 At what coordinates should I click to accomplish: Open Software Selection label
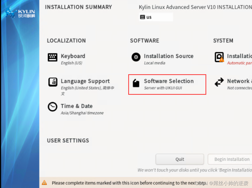pos(169,81)
